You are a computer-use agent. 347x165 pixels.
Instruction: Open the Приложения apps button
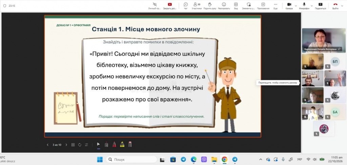pyautogui.click(x=263, y=6)
